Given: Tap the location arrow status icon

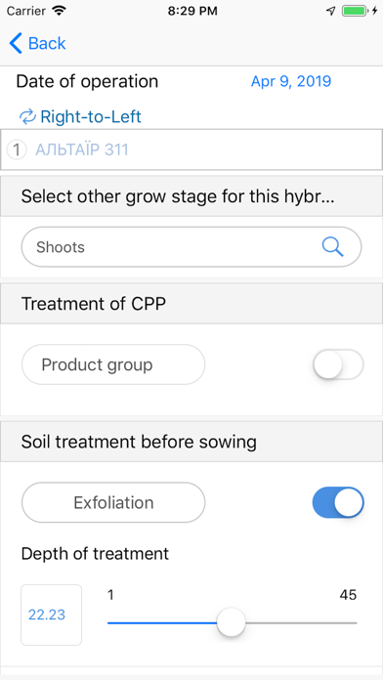Looking at the screenshot, I should click(331, 11).
